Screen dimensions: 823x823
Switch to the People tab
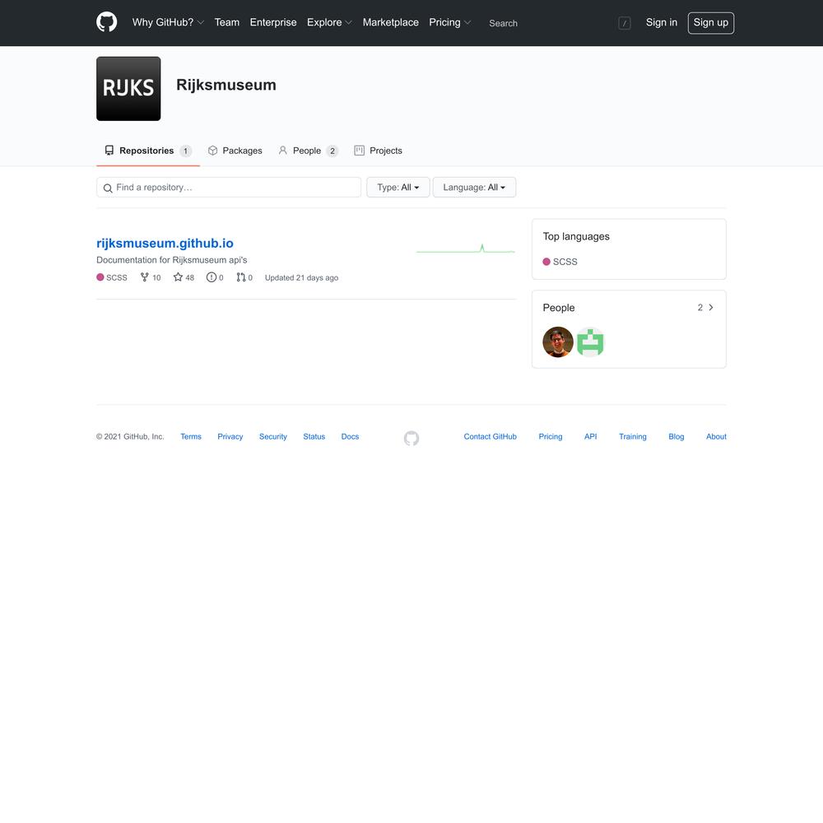[308, 151]
